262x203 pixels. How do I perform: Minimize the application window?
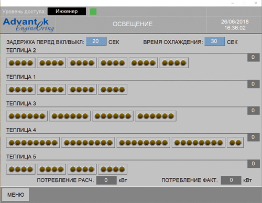(x=233, y=3)
